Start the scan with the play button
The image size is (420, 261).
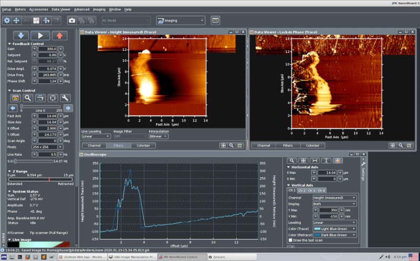(39, 36)
